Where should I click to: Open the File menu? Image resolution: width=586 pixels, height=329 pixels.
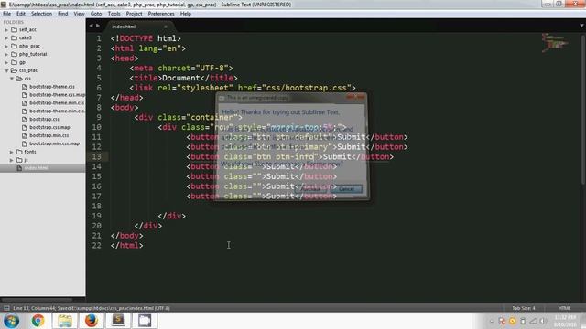click(6, 14)
